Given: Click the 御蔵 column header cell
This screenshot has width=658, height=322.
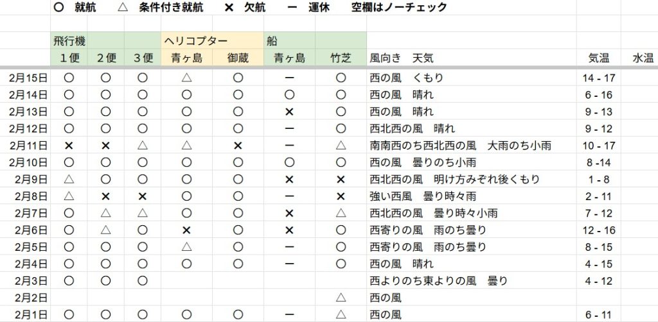Looking at the screenshot, I should tap(238, 58).
